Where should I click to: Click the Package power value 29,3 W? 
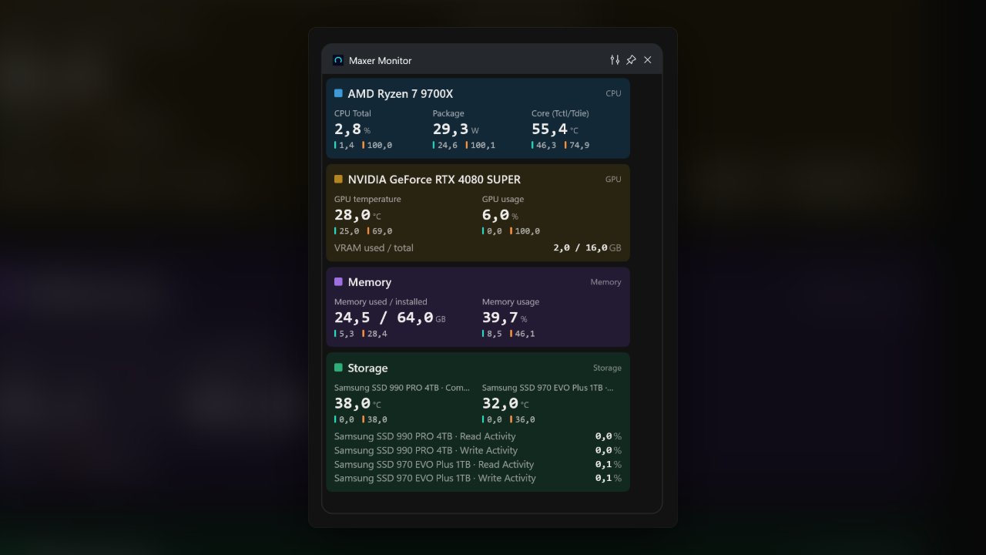click(457, 129)
